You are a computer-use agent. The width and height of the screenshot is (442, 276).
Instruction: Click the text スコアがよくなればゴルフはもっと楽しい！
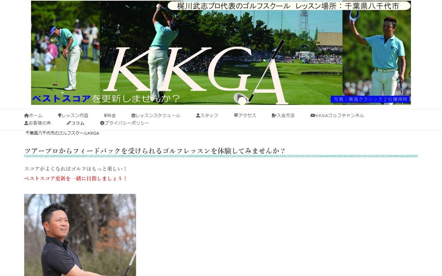(x=76, y=169)
